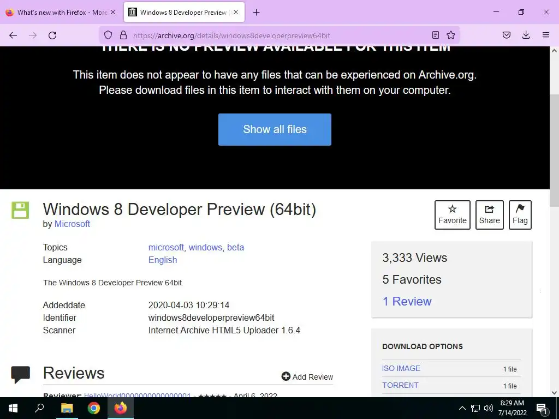This screenshot has width=559, height=419.
Task: Click the Addeddate value 2020-04-03 10:29:14
Action: tap(189, 305)
